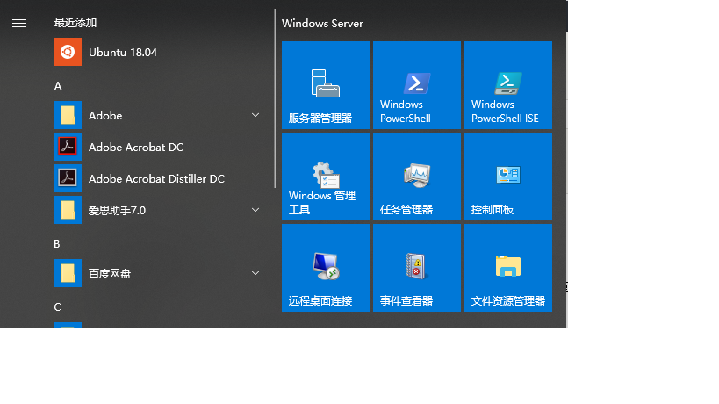Open the hamburger menu at top left

point(19,24)
